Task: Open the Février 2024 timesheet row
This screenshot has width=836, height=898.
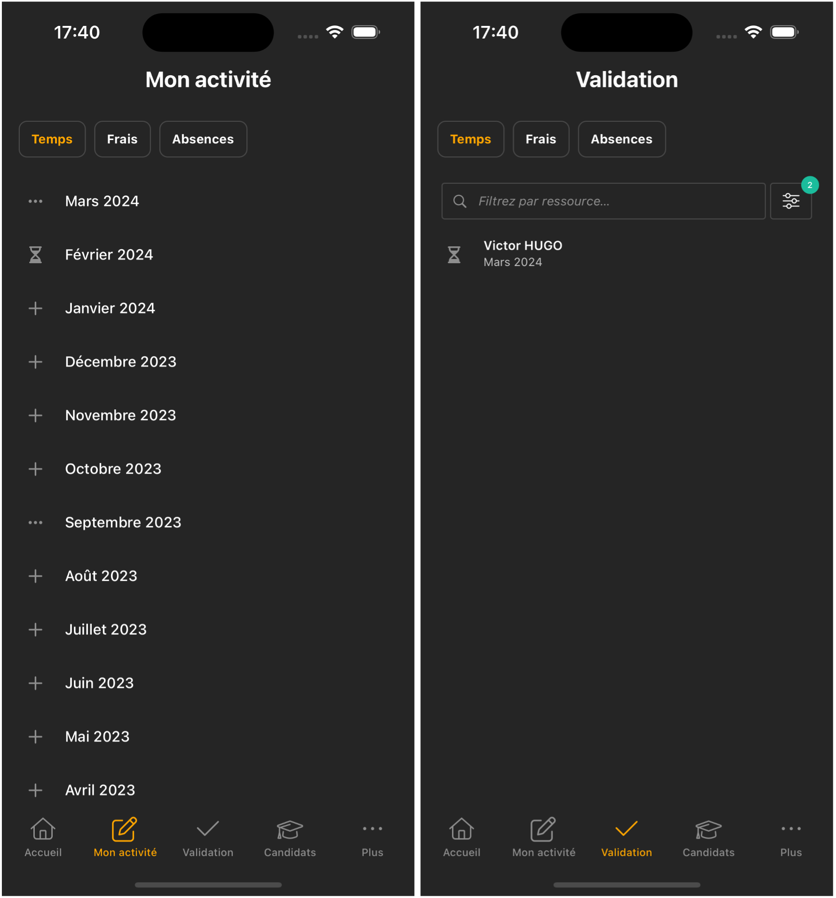Action: pyautogui.click(x=208, y=255)
